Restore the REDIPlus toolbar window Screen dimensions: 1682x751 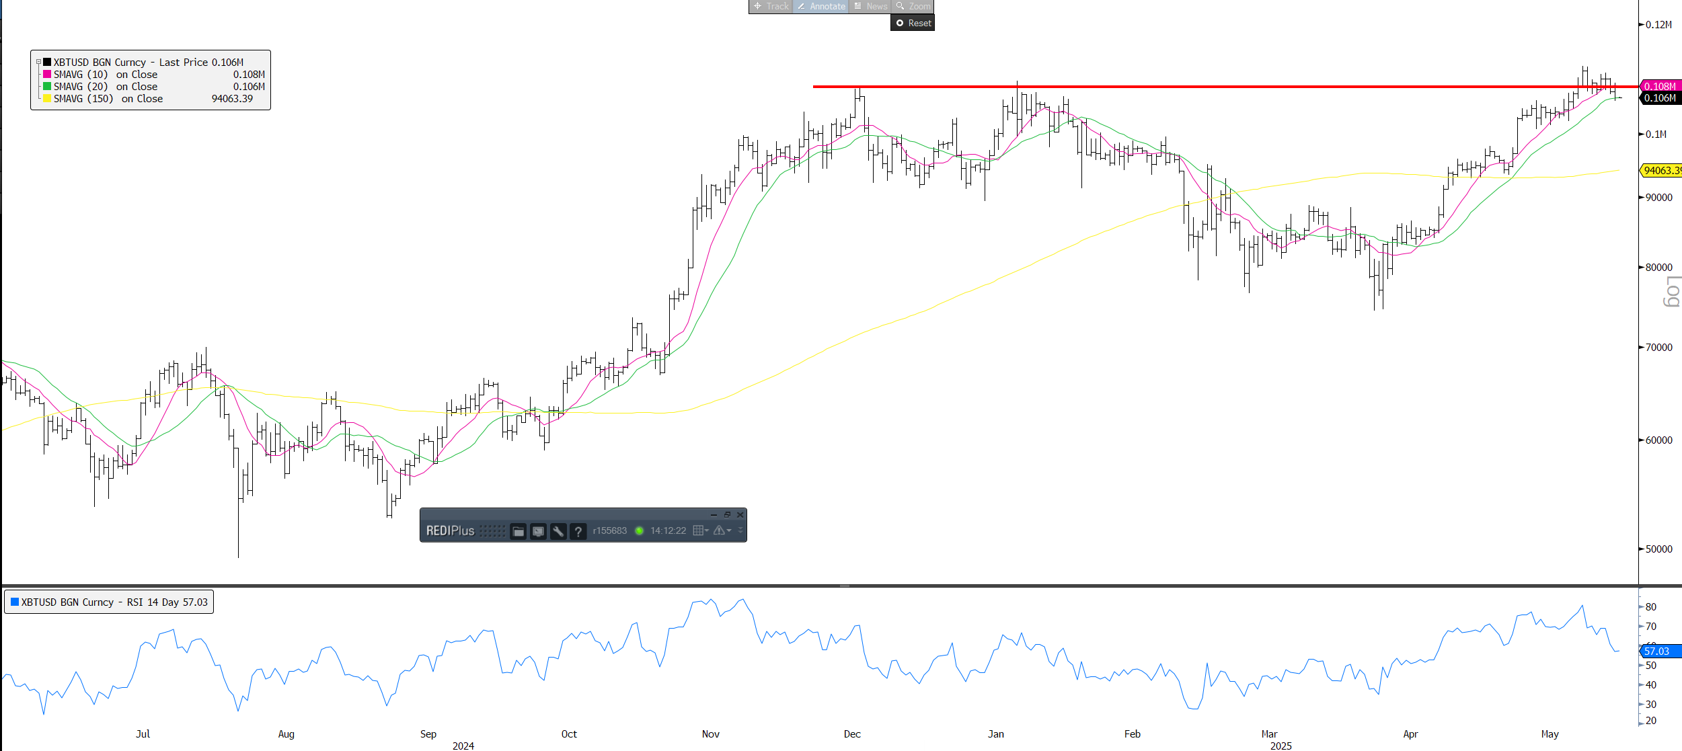[727, 514]
